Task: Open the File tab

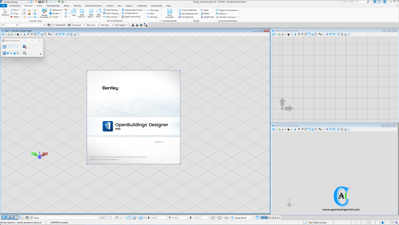Action: [3, 6]
